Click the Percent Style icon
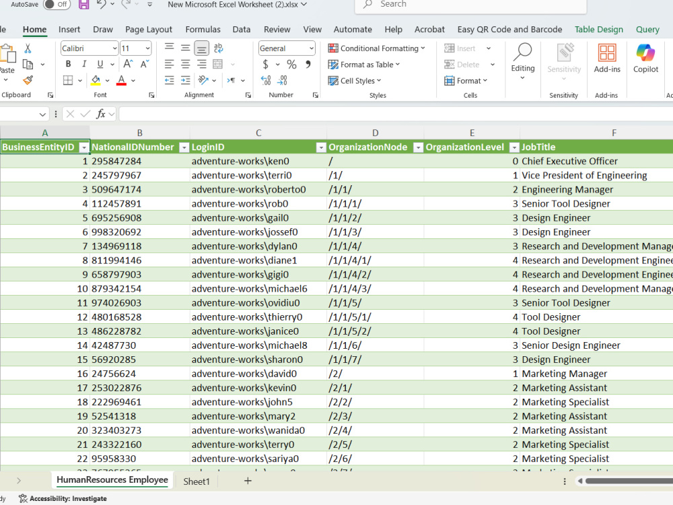673x505 pixels. pos(292,65)
